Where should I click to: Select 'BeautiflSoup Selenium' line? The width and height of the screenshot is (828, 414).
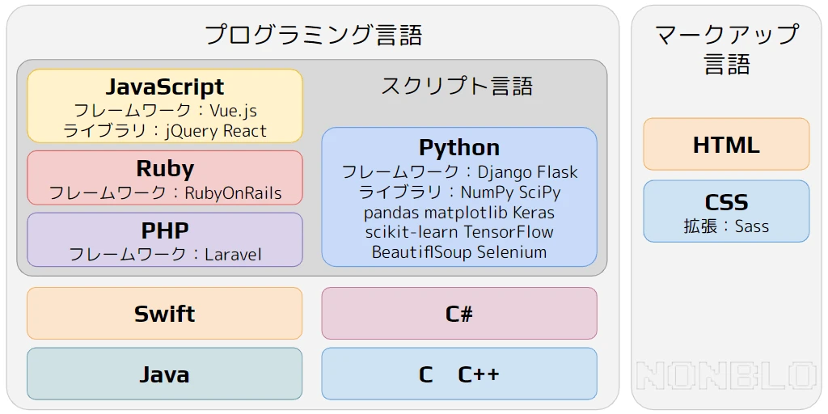[459, 252]
